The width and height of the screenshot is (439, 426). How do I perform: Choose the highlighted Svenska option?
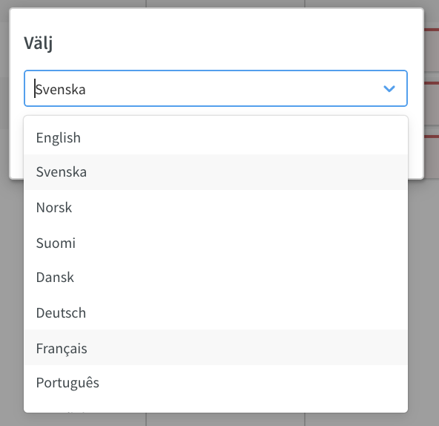pyautogui.click(x=216, y=171)
